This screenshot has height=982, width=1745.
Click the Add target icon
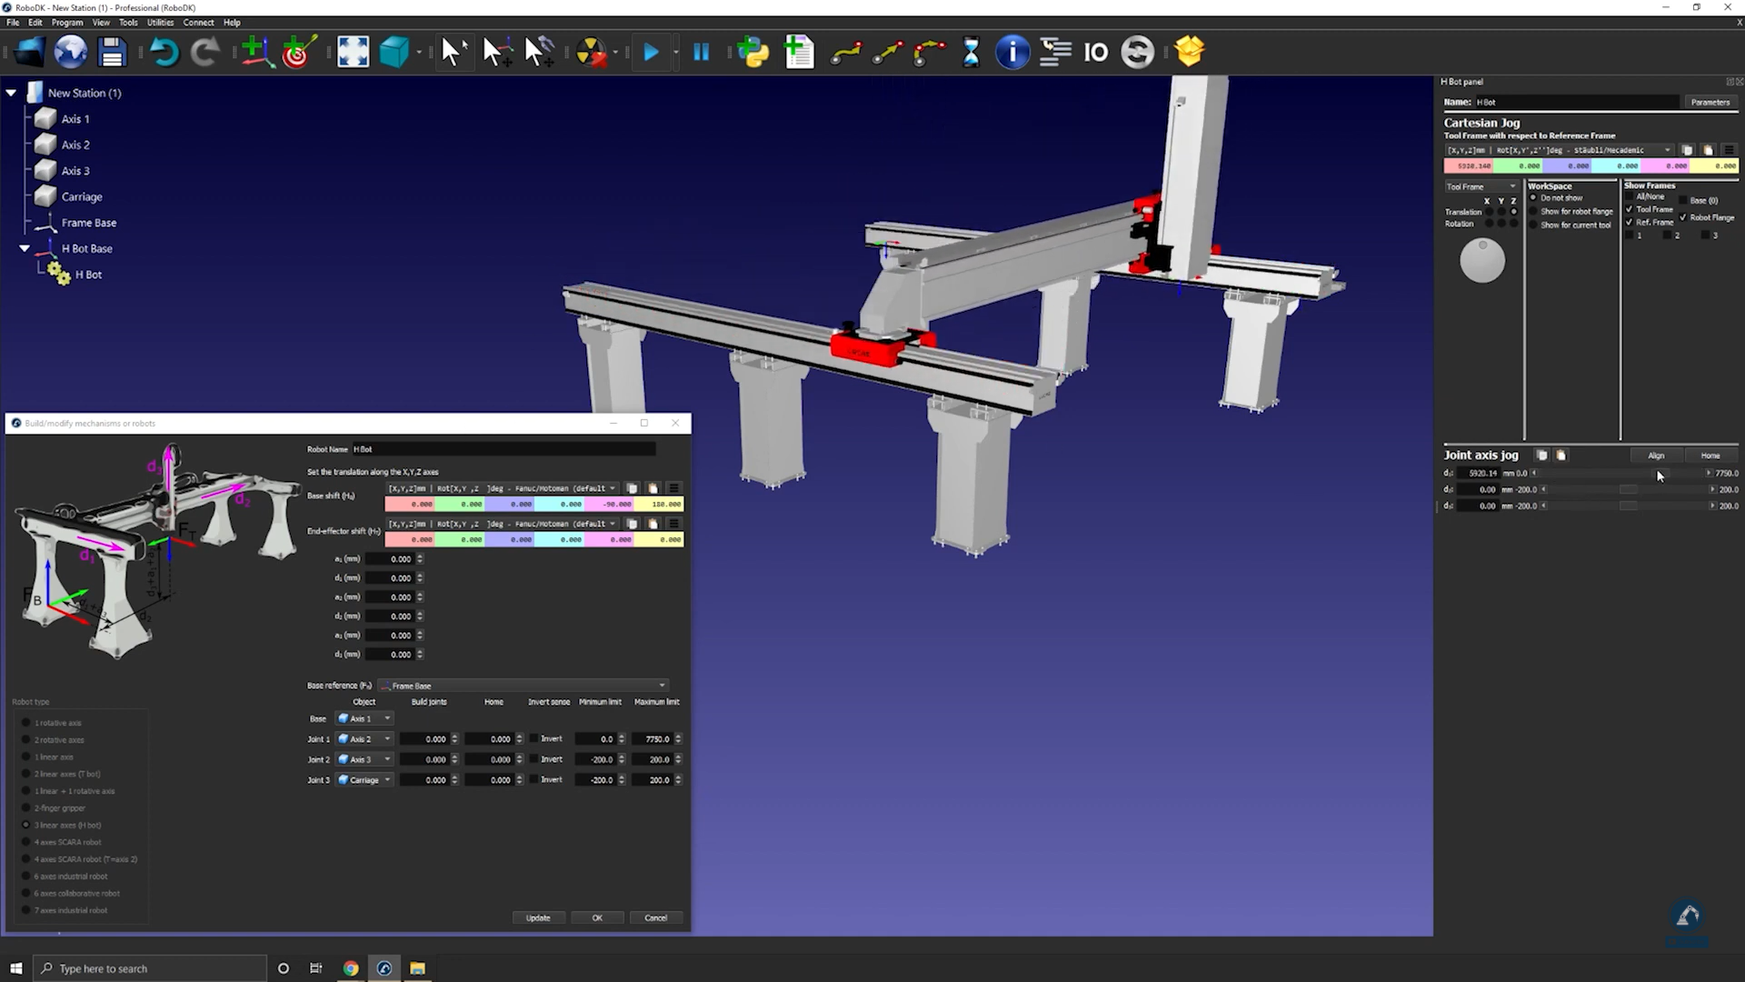[299, 53]
